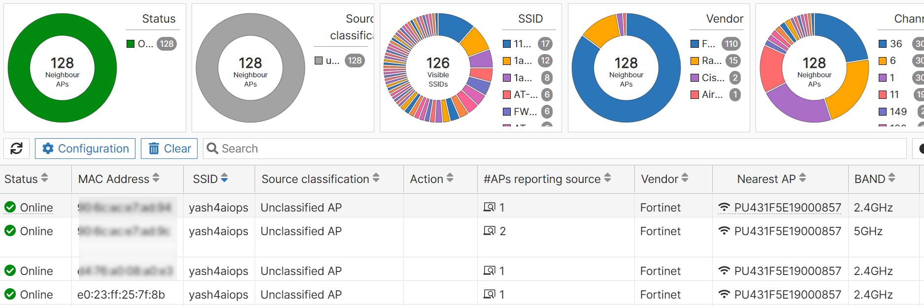Click the Online status icon for e0:23:ff:25:7f:8b
The width and height of the screenshot is (924, 306).
pyautogui.click(x=10, y=294)
